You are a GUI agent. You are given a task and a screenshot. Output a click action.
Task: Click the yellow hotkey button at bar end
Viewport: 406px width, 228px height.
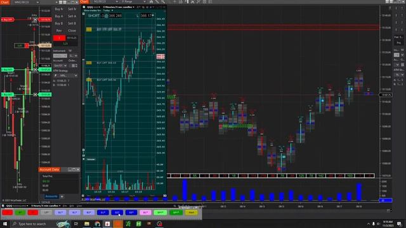coord(192,213)
